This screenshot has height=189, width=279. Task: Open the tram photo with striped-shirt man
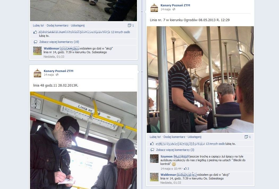click(200, 79)
